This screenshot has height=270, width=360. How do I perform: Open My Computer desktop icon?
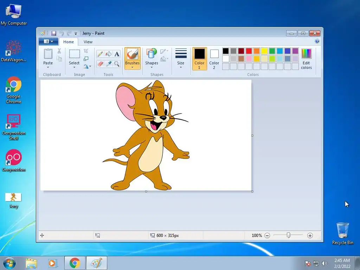[14, 15]
